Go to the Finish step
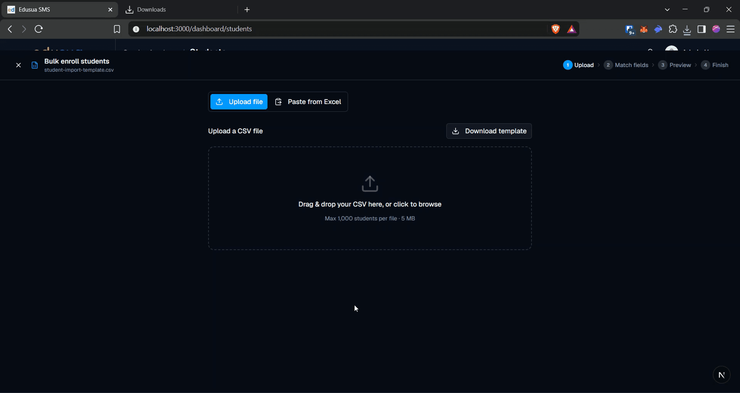 (715, 65)
